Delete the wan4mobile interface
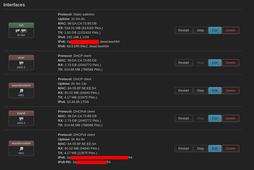Image resolution: width=254 pixels, height=170 pixels. tap(230, 90)
